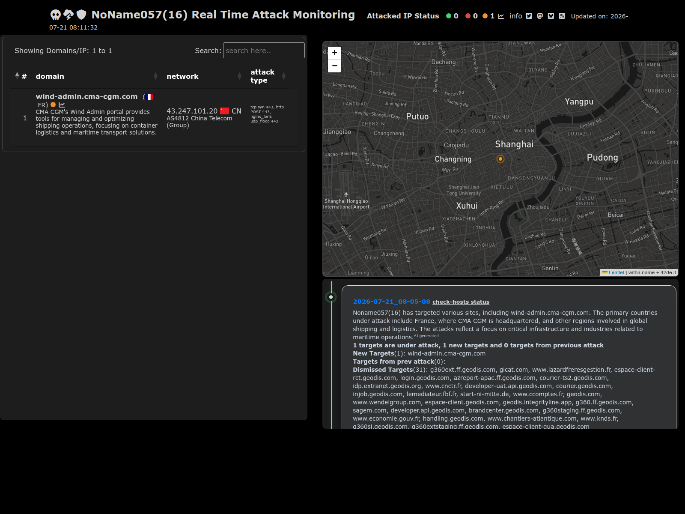Click the airplane icon at Hongqiao Airport
The image size is (685, 514).
[x=346, y=194]
